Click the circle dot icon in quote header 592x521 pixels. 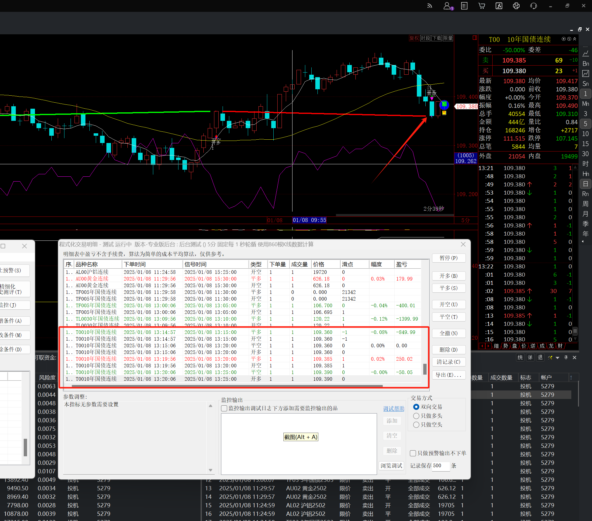click(563, 39)
